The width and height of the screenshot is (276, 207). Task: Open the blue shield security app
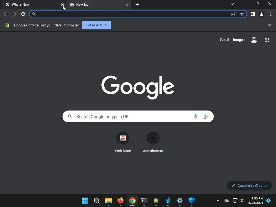192,201
